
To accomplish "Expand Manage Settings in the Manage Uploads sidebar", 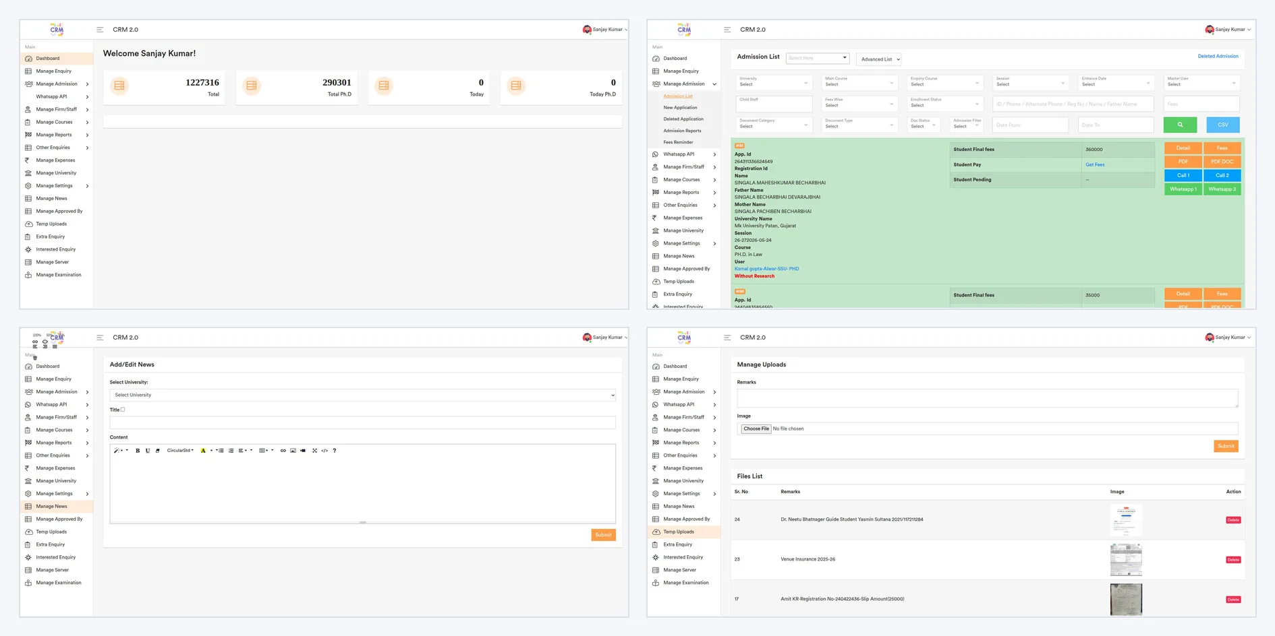I will tap(685, 494).
